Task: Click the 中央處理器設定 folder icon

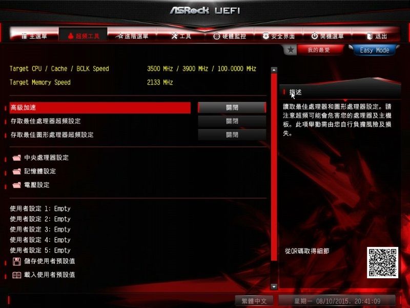Action: tap(17, 158)
